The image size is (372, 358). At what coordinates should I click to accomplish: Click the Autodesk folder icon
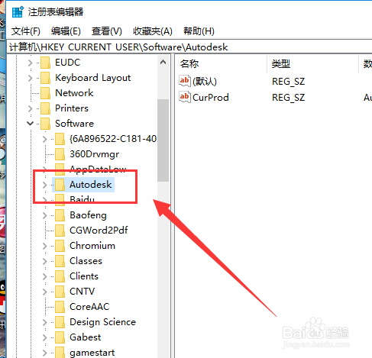(60, 185)
